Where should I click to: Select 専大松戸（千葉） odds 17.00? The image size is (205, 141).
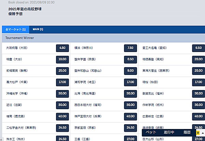tap(62, 82)
